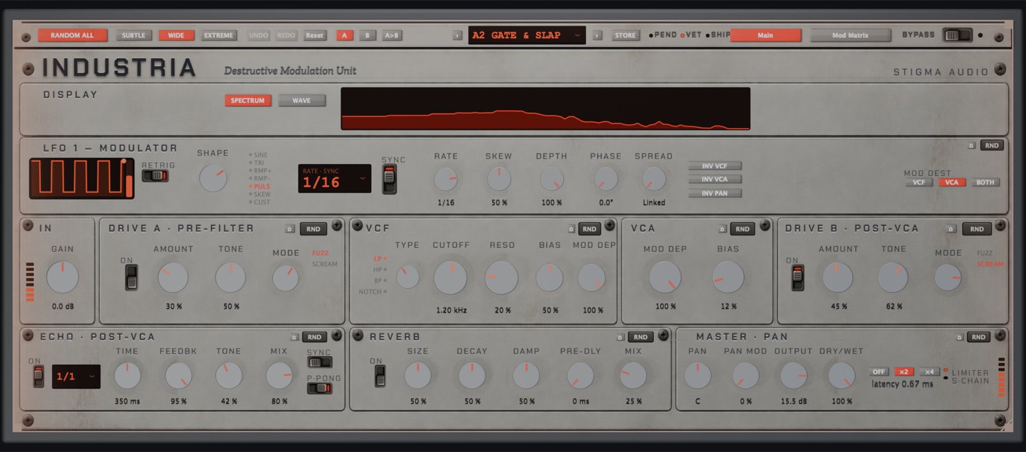Randomize VCF with its RND button
Image resolution: width=1026 pixels, height=452 pixels.
coord(589,229)
